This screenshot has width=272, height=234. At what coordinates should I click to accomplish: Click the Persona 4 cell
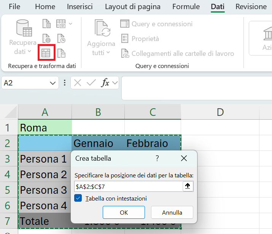pyautogui.click(x=45, y=206)
